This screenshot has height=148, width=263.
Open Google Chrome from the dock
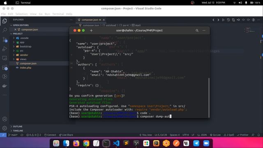(86, 143)
